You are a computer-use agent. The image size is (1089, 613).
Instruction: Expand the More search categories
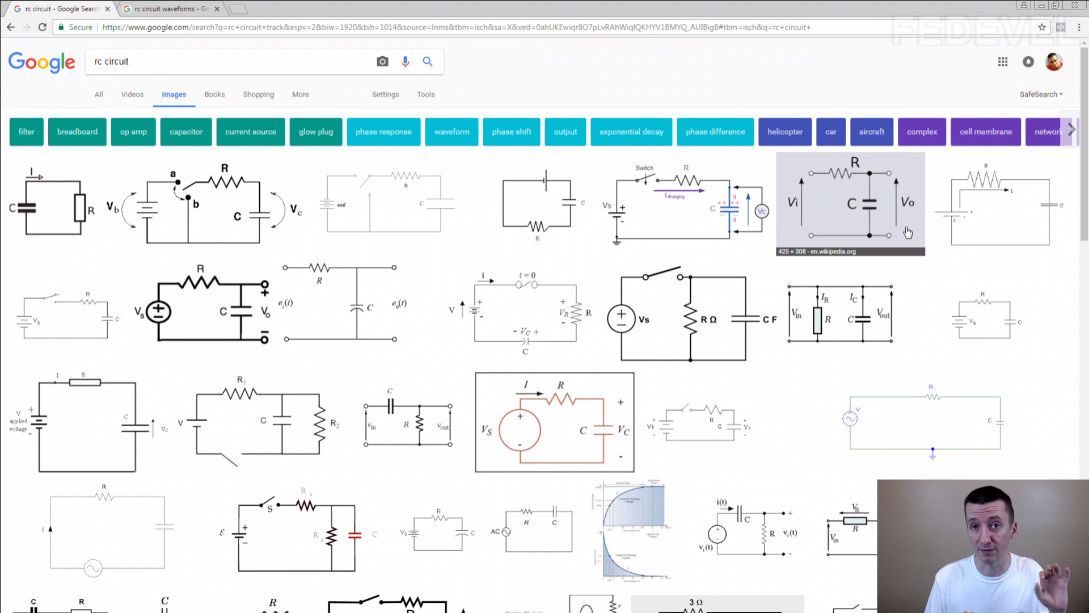pos(300,94)
